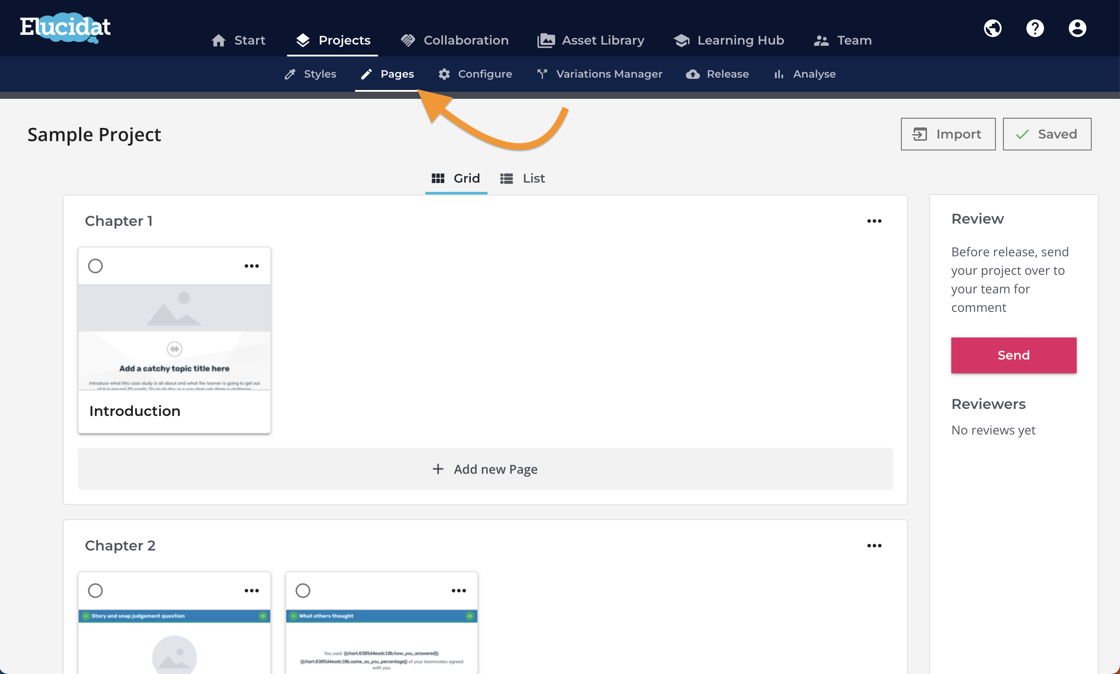
Task: Open the Projects tab
Action: [333, 41]
